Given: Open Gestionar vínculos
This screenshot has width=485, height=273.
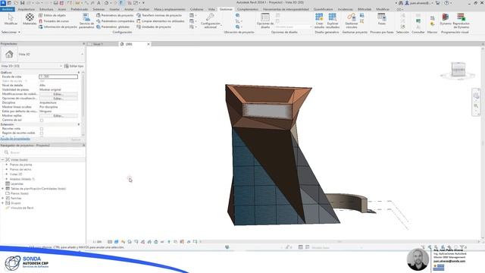Looking at the screenshot, I should coord(352,20).
